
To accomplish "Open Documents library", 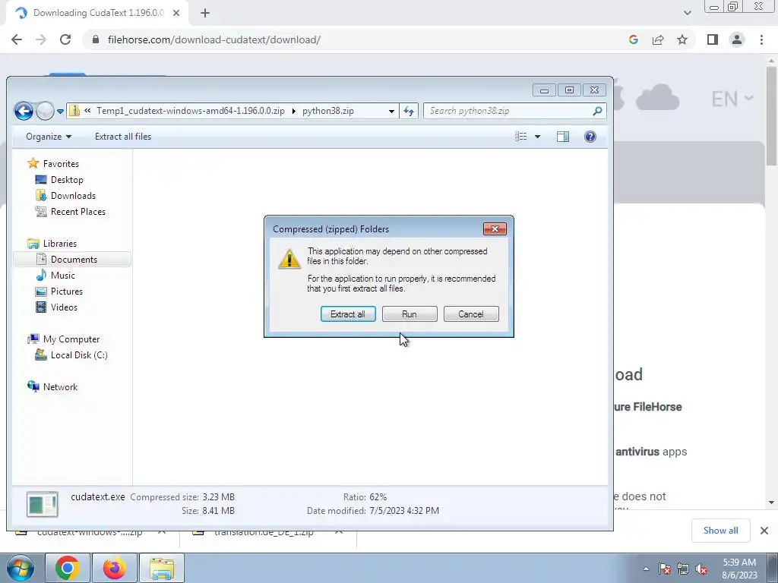I will tap(74, 260).
